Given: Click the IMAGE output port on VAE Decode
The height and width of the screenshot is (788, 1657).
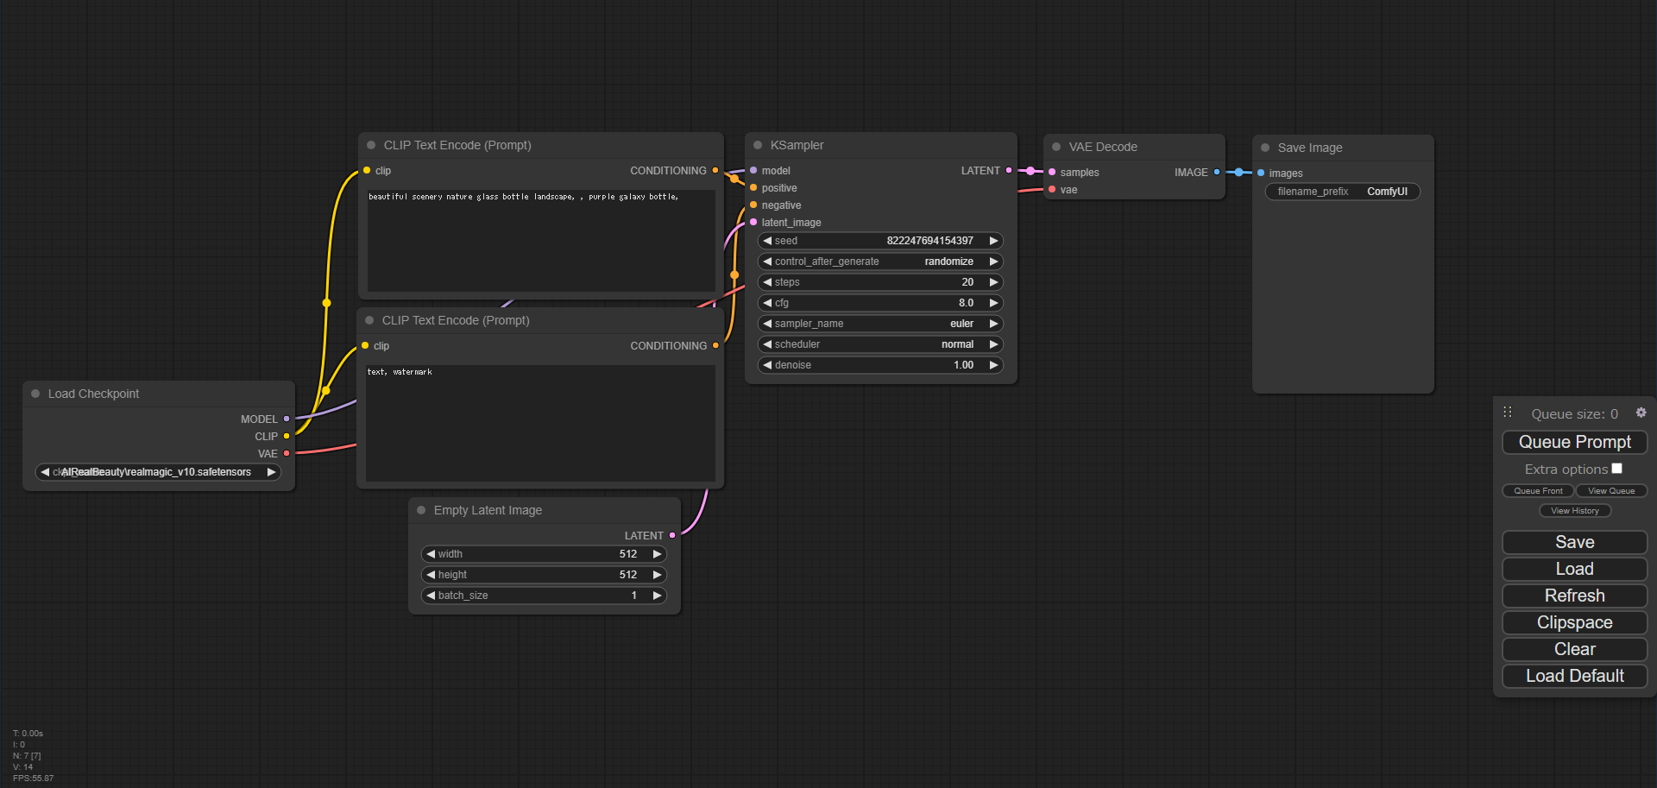Looking at the screenshot, I should pyautogui.click(x=1217, y=172).
